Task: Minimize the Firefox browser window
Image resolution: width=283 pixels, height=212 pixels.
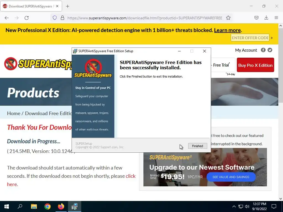Action: (251, 6)
